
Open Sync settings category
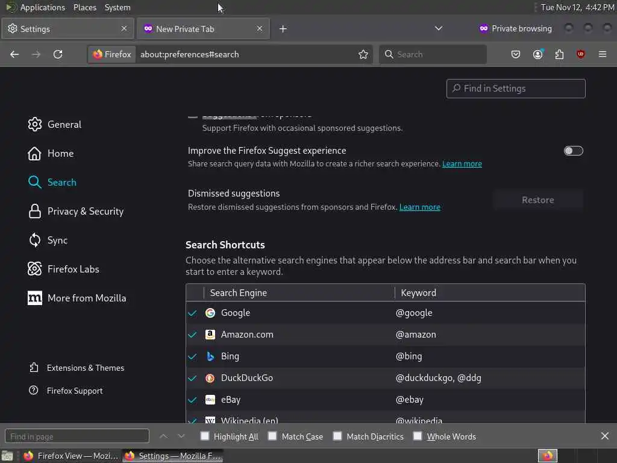pyautogui.click(x=48, y=240)
